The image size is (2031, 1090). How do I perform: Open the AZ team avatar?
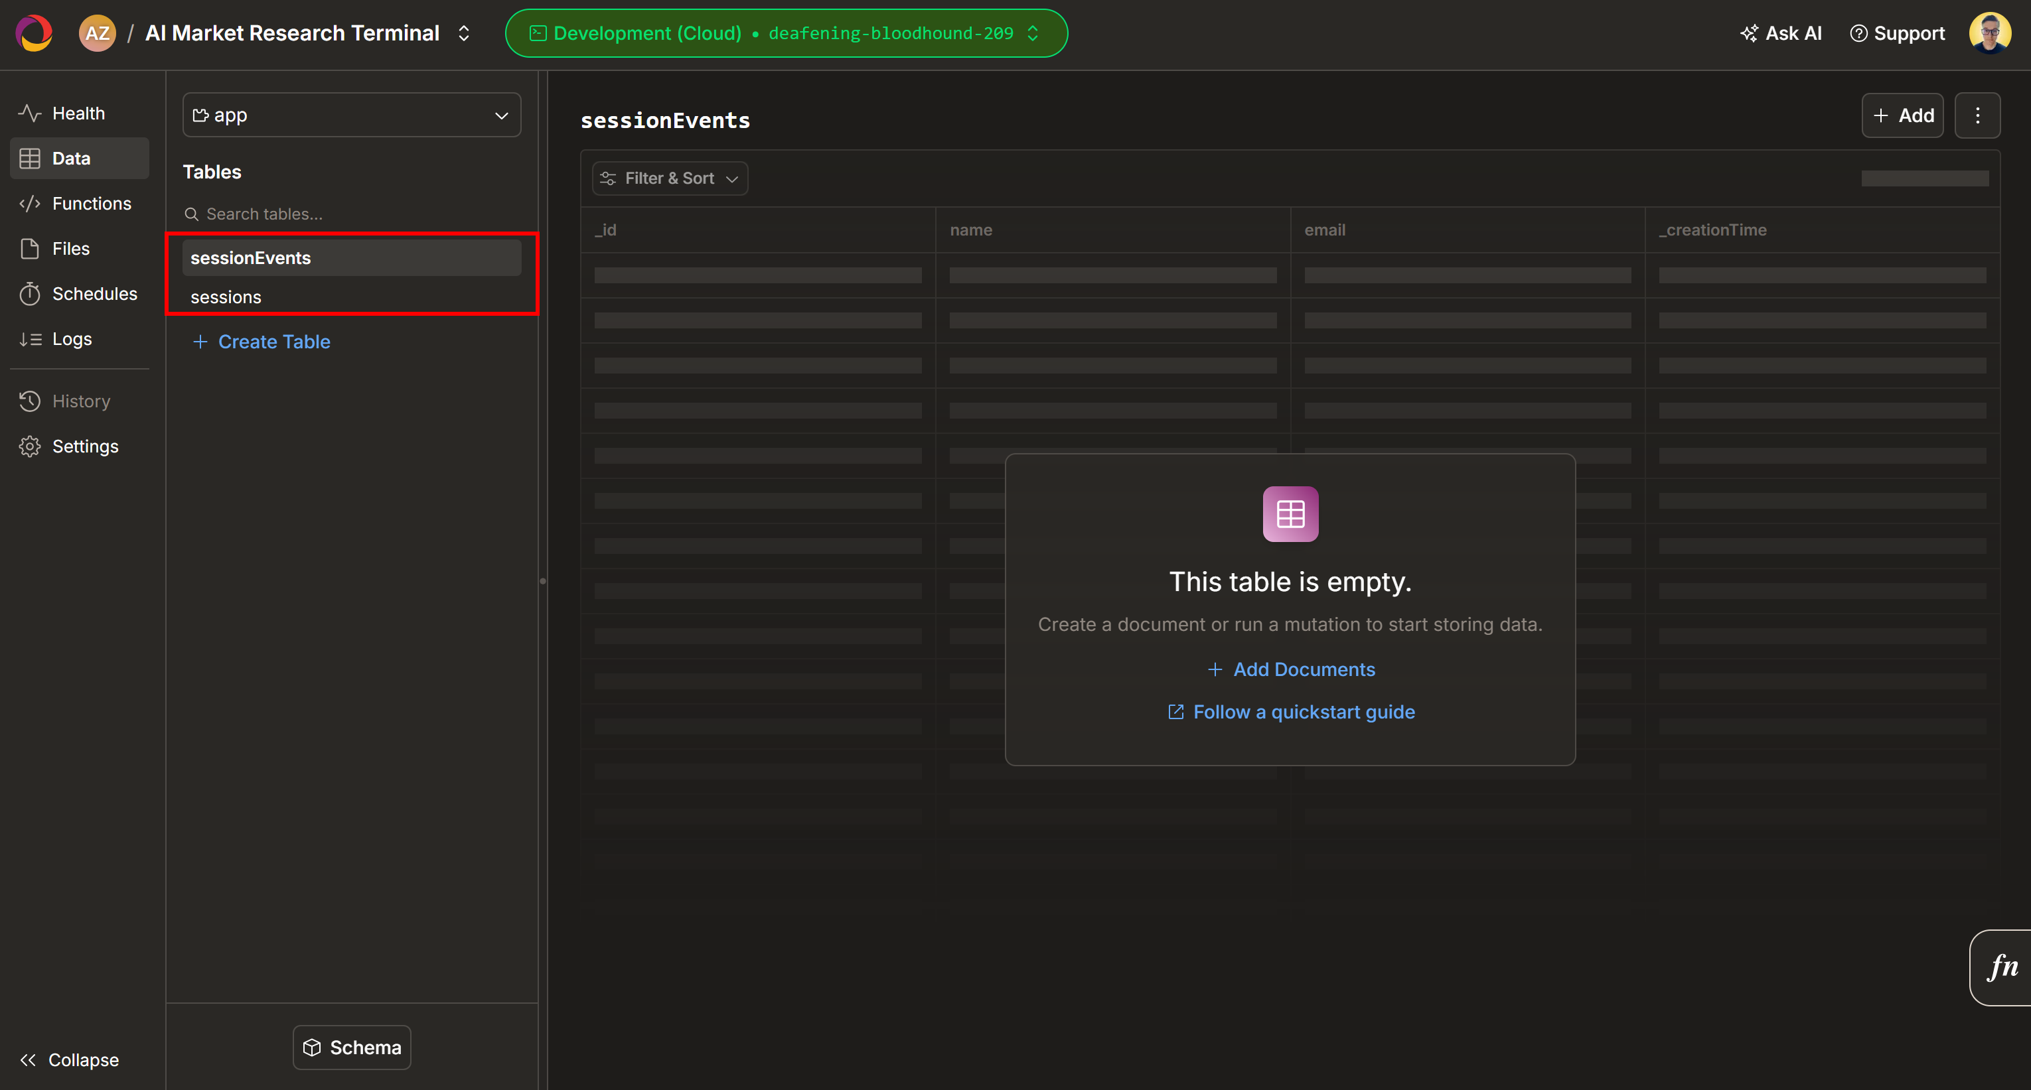coord(97,33)
